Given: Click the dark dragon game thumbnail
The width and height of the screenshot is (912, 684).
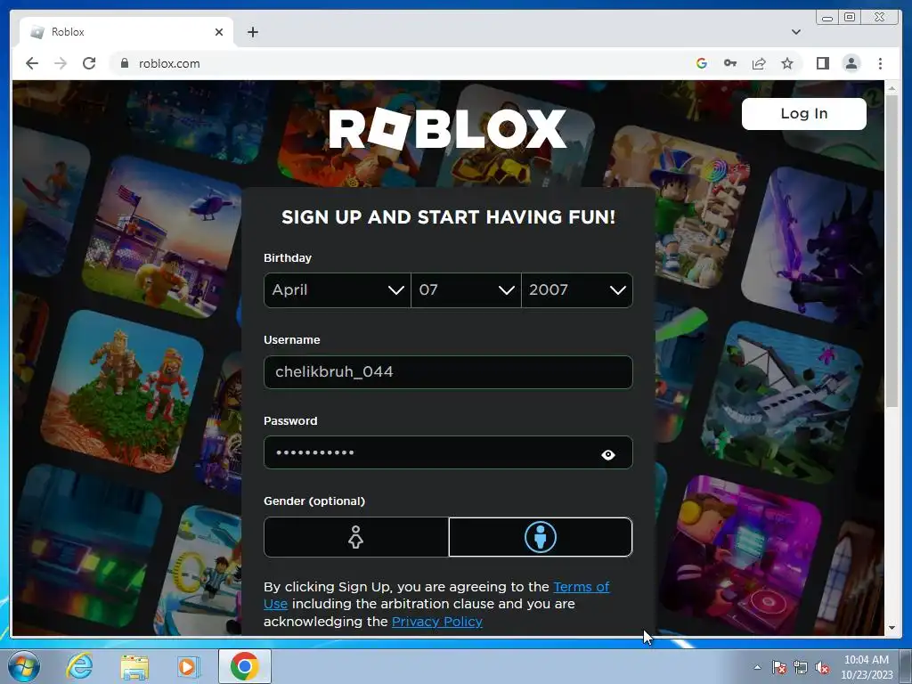Looking at the screenshot, I should 812,247.
